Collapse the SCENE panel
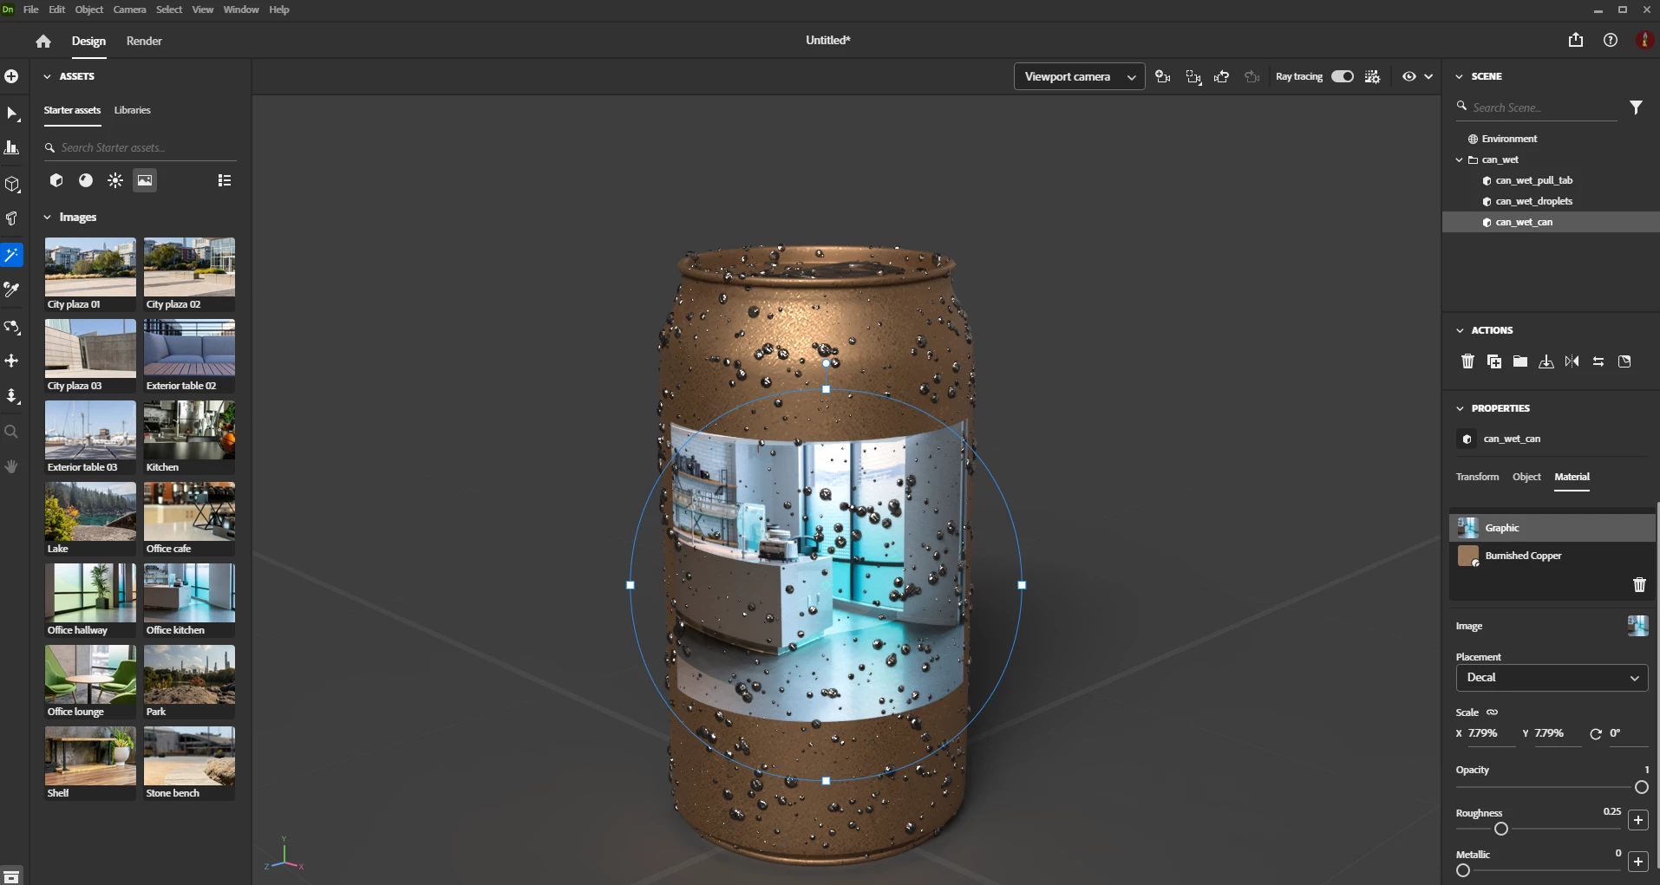 [1460, 76]
